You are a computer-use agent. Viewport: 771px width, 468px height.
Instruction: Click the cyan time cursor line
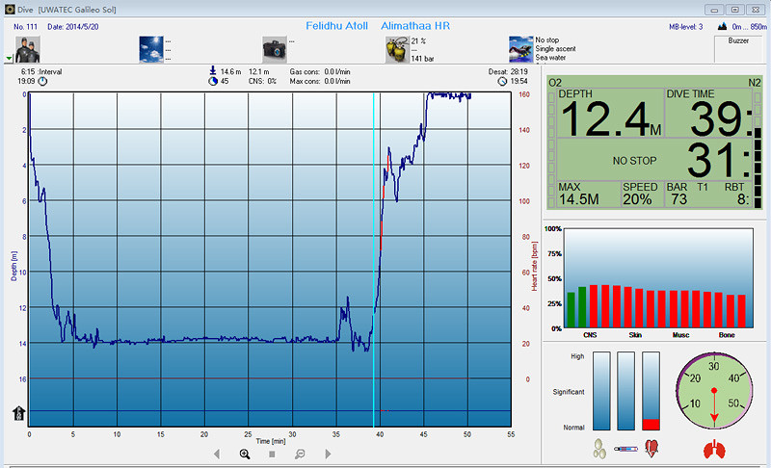[x=373, y=260]
